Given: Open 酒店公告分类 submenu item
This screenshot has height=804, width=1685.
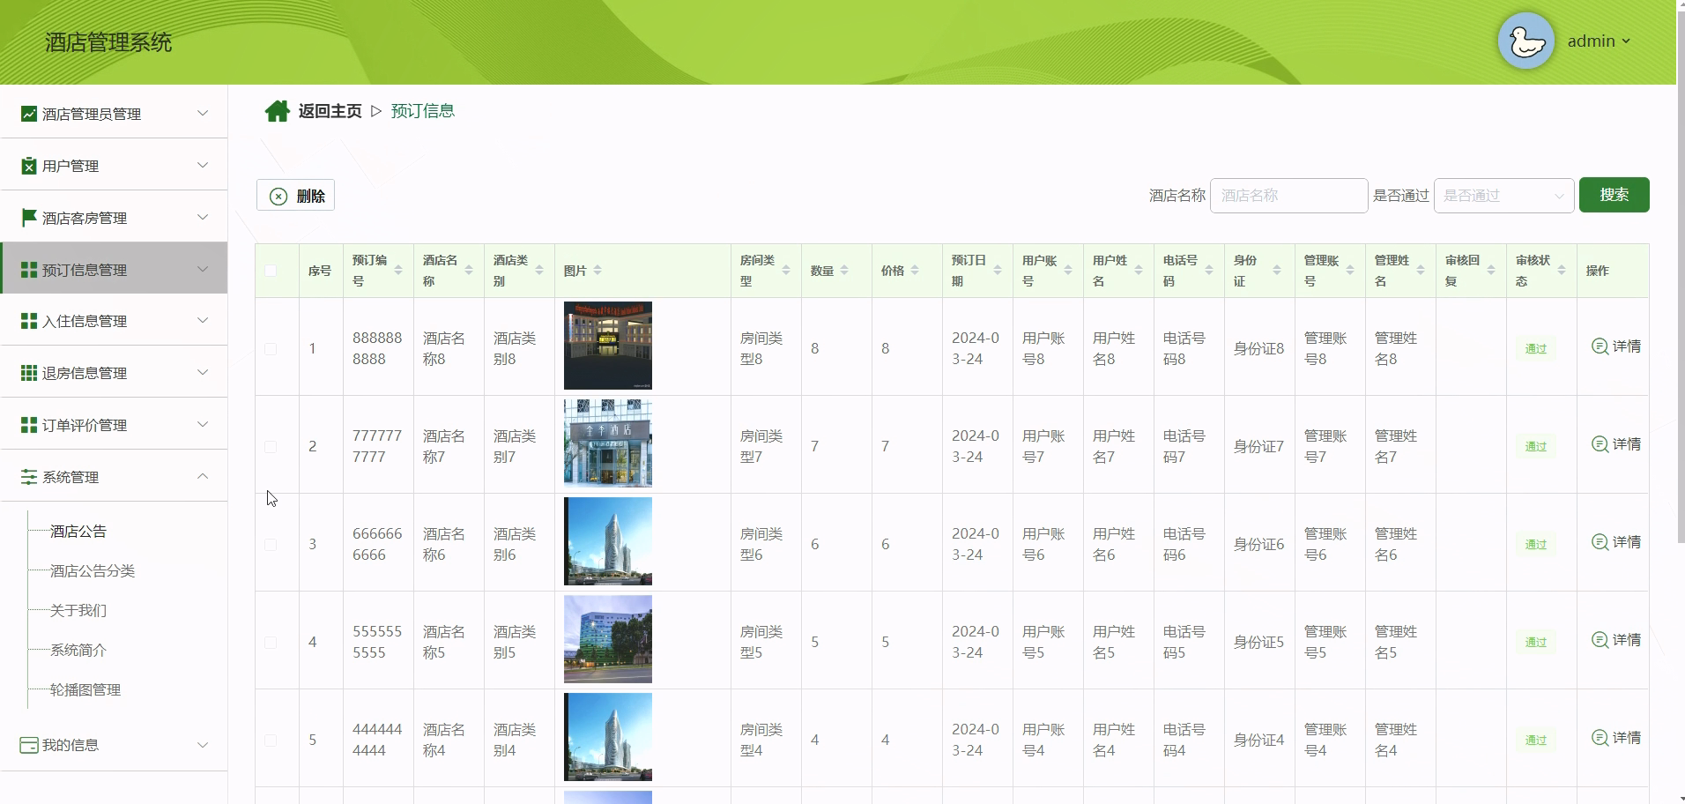Looking at the screenshot, I should [x=93, y=571].
